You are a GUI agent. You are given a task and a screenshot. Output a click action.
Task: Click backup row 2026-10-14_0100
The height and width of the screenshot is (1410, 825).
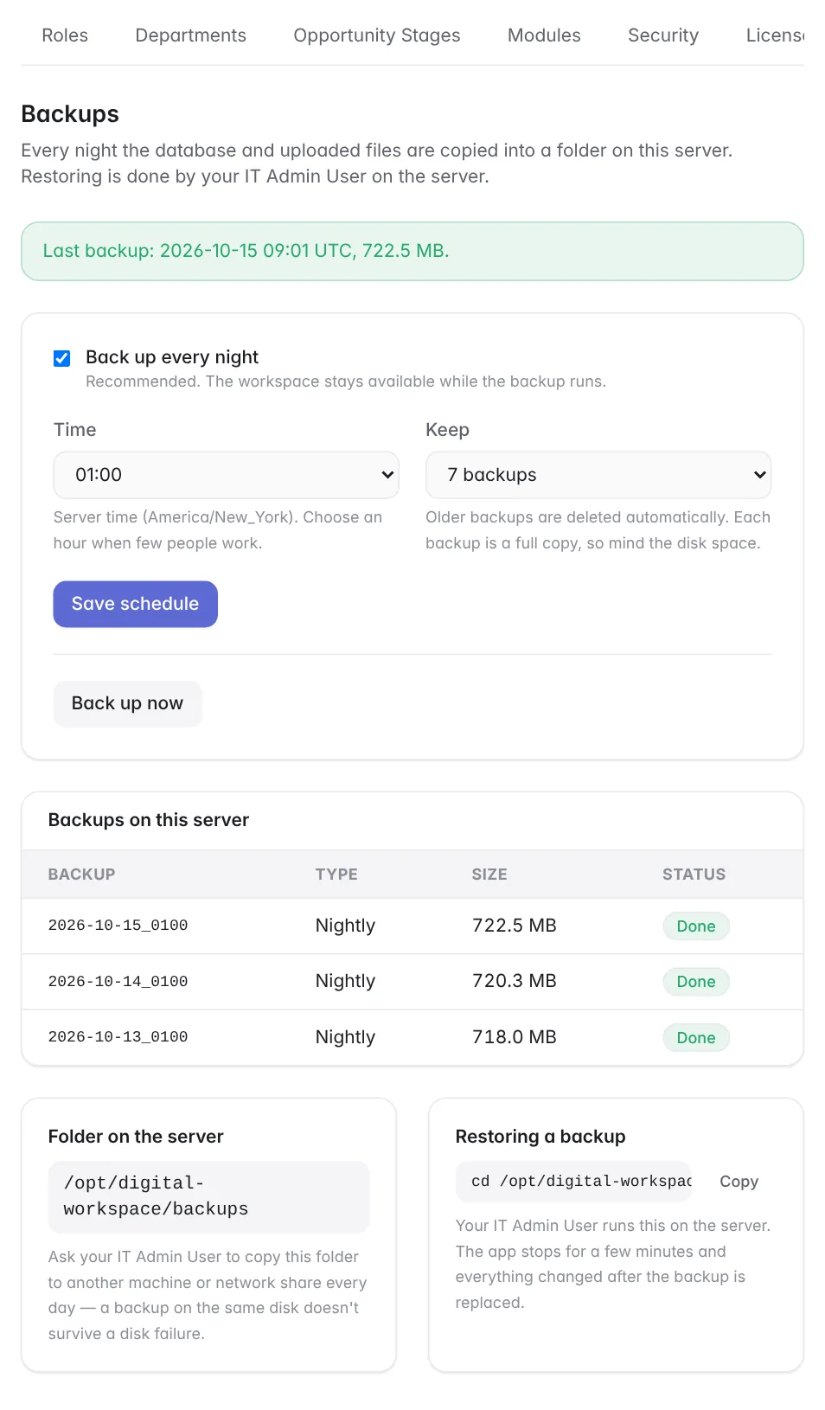tap(412, 982)
